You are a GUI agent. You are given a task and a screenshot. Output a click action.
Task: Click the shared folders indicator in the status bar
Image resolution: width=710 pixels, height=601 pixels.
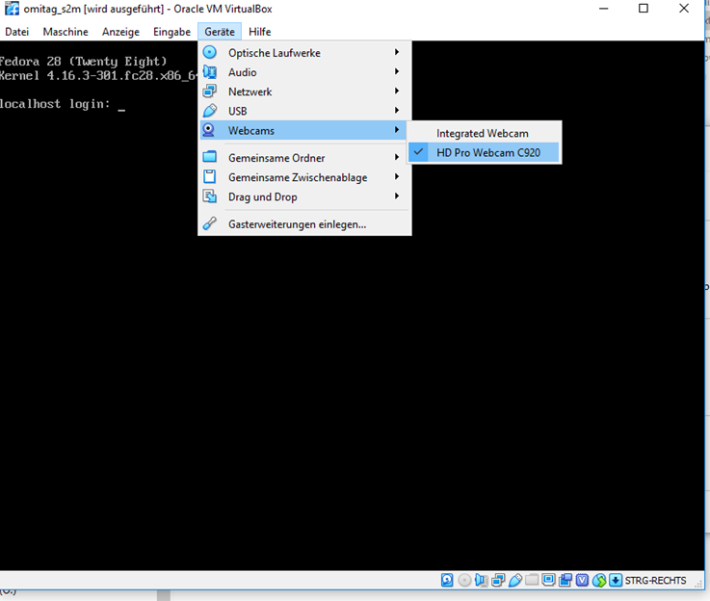point(532,580)
